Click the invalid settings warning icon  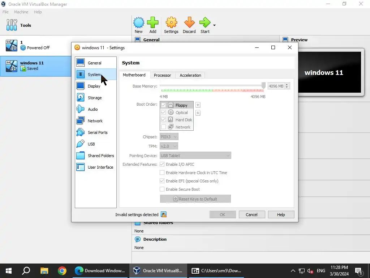164,214
